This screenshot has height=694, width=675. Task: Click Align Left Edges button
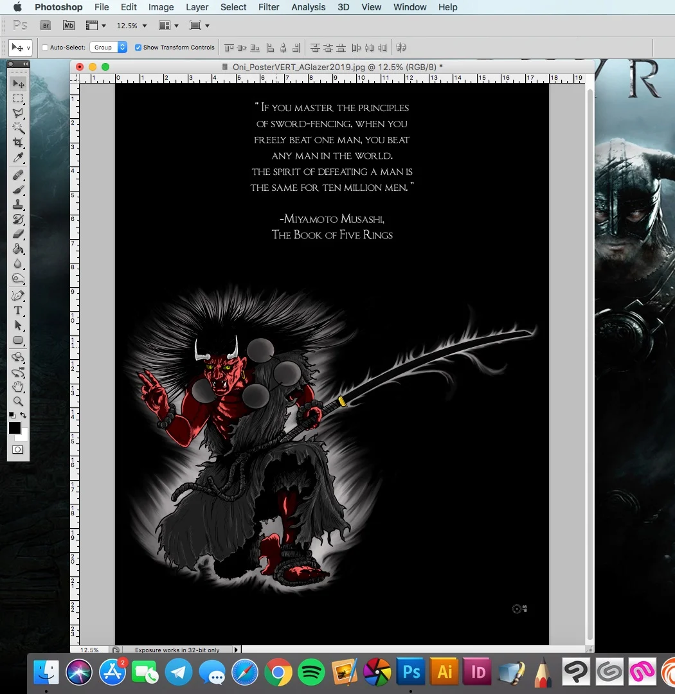click(270, 48)
